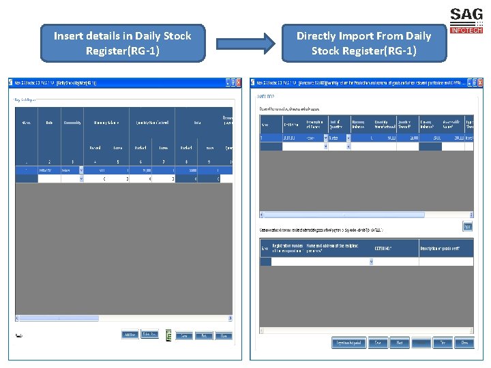Image resolution: width=491 pixels, height=368 pixels.
Task: Click monthly return upper table horizontal scrollbar
Action: click(x=344, y=215)
